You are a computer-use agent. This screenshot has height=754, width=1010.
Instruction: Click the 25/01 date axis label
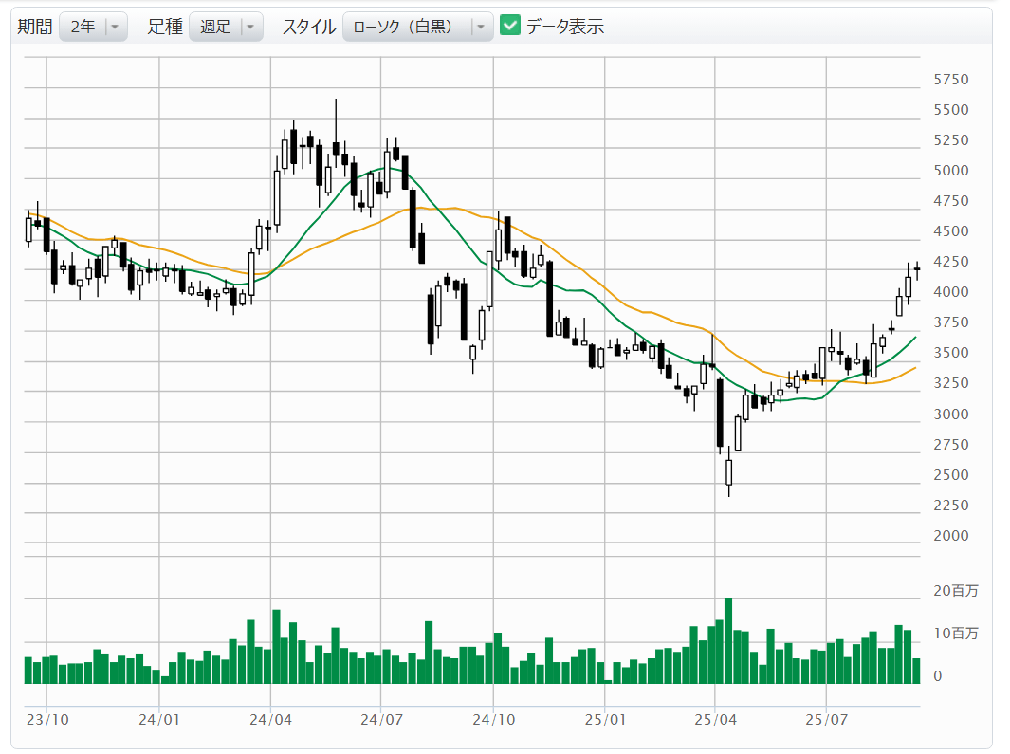click(604, 719)
